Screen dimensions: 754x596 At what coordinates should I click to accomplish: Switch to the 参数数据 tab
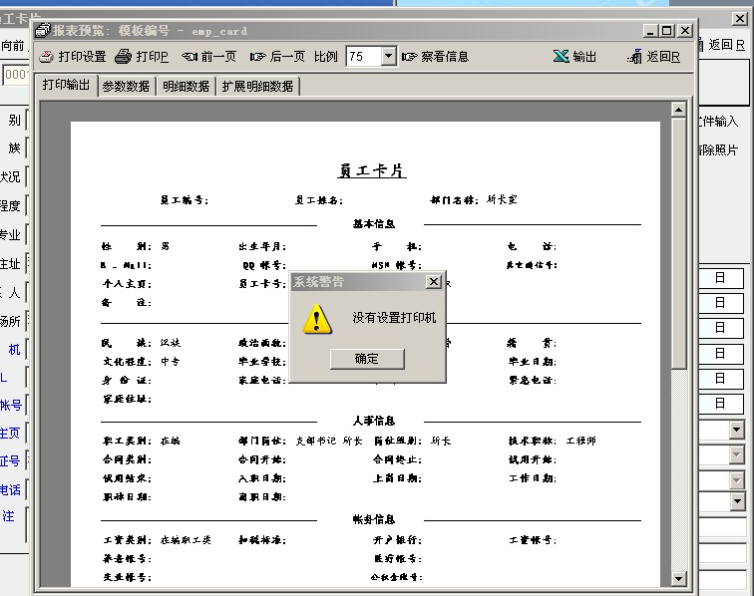click(126, 86)
